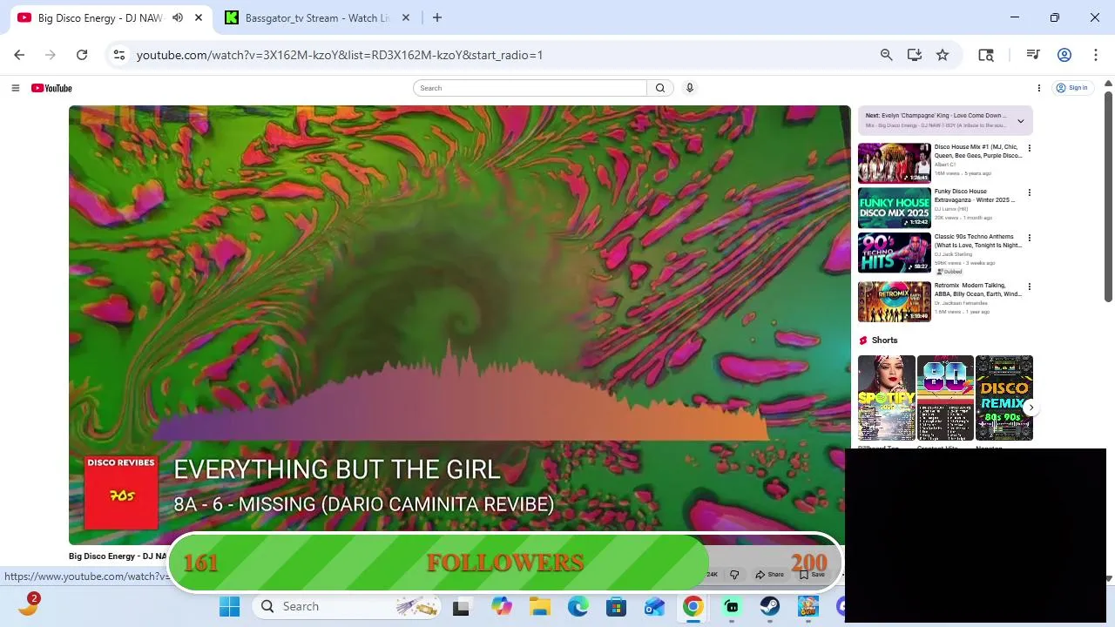Open the Windows Start menu
The height and width of the screenshot is (627, 1115).
229,606
